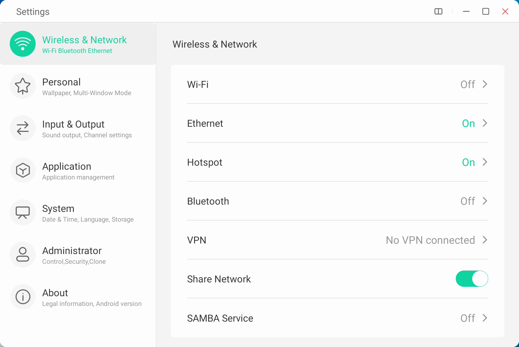Click the Administrator person icon
Image resolution: width=519 pixels, height=347 pixels.
pyautogui.click(x=23, y=255)
